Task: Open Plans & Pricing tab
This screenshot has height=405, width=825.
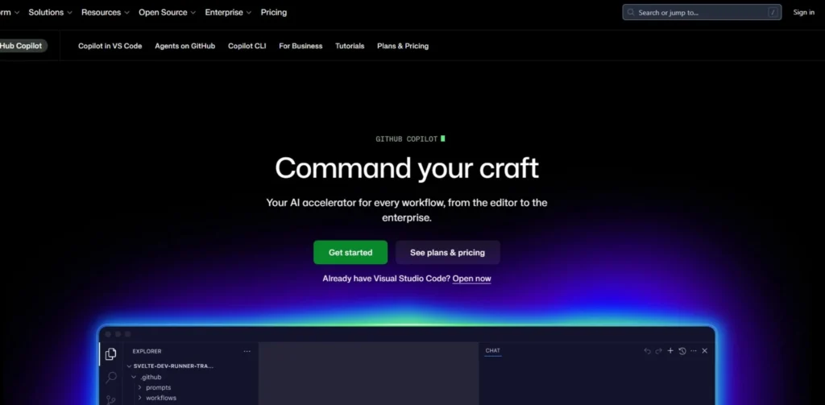Action: (x=403, y=46)
